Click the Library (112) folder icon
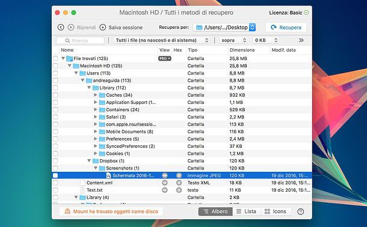Image resolution: width=367 pixels, height=227 pixels. 96,88
